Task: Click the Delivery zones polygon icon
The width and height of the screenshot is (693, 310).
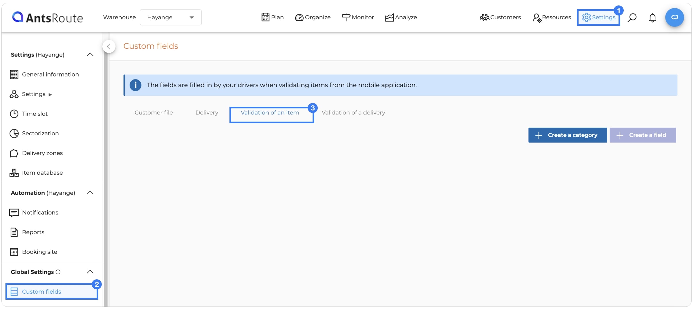Action: coord(14,153)
